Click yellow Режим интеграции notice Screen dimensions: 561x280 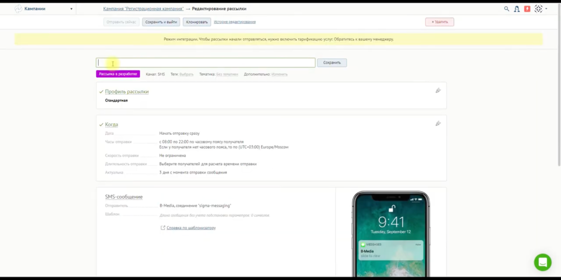(x=278, y=39)
